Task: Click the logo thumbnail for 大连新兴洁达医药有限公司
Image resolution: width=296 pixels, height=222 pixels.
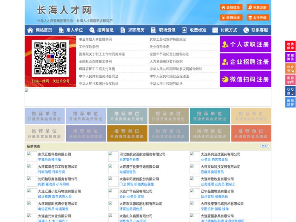Action: (x=194, y=157)
